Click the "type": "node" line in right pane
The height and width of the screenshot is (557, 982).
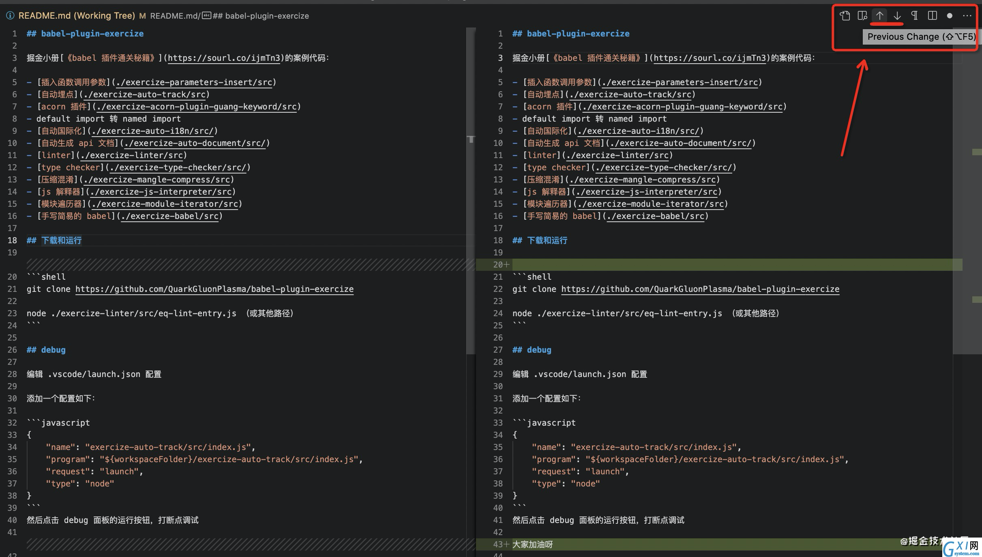566,484
